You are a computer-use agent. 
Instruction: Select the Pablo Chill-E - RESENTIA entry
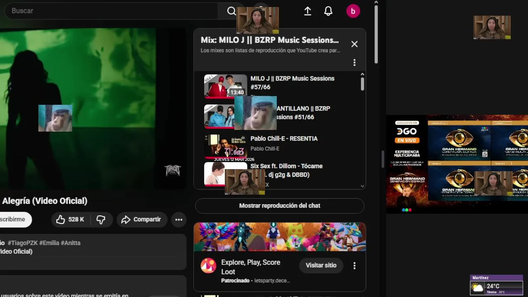click(x=284, y=139)
